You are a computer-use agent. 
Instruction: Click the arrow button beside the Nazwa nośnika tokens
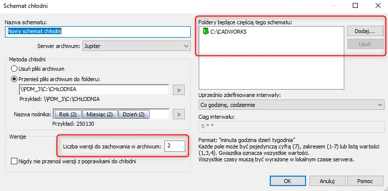179,114
